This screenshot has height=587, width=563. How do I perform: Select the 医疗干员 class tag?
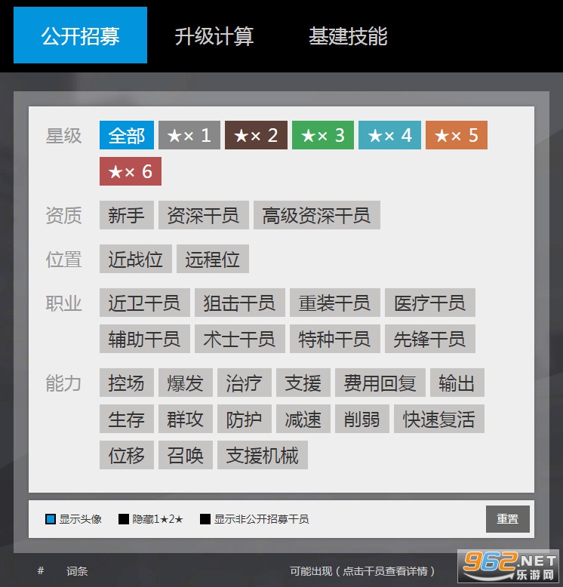429,303
